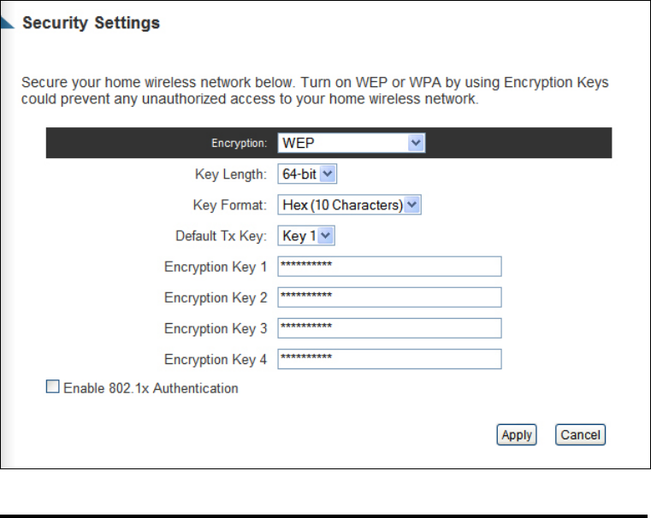Click the Encryption dropdown arrow
Screen dimensions: 651x518
(416, 143)
